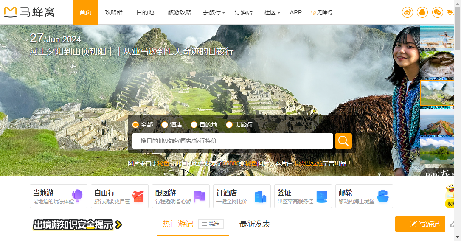Open 自由行 airplane icon tile
Image resolution: width=461 pixels, height=241 pixels.
point(120,196)
